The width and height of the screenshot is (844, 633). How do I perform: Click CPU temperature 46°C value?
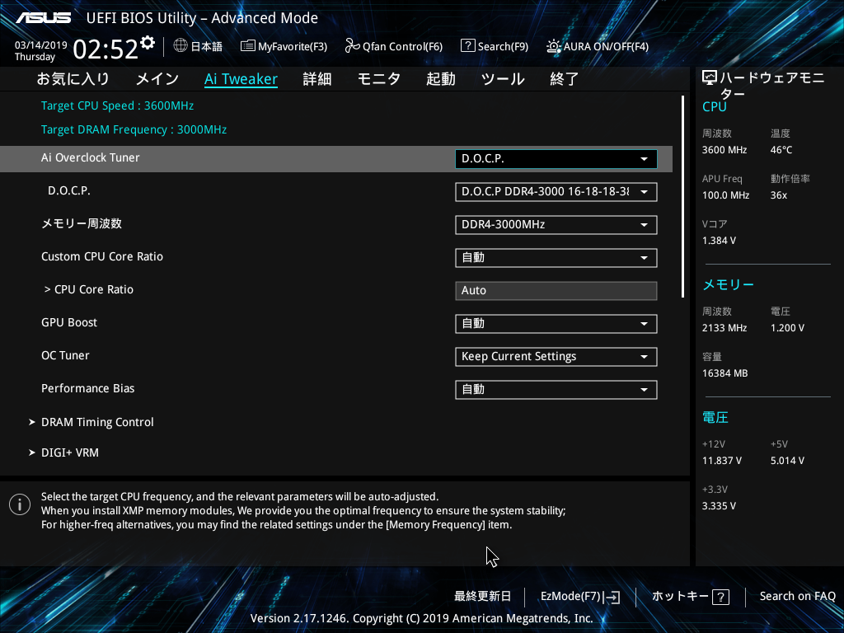(781, 150)
